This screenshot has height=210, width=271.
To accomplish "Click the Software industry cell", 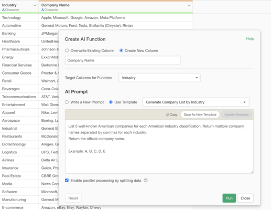I will [19, 192].
